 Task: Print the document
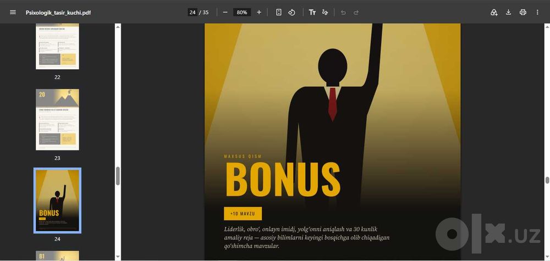523,12
